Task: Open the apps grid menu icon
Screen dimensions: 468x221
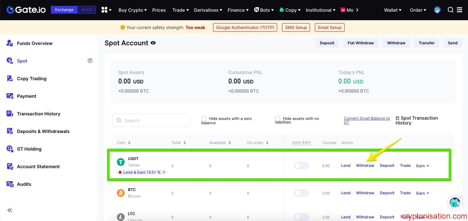Action: (x=104, y=10)
